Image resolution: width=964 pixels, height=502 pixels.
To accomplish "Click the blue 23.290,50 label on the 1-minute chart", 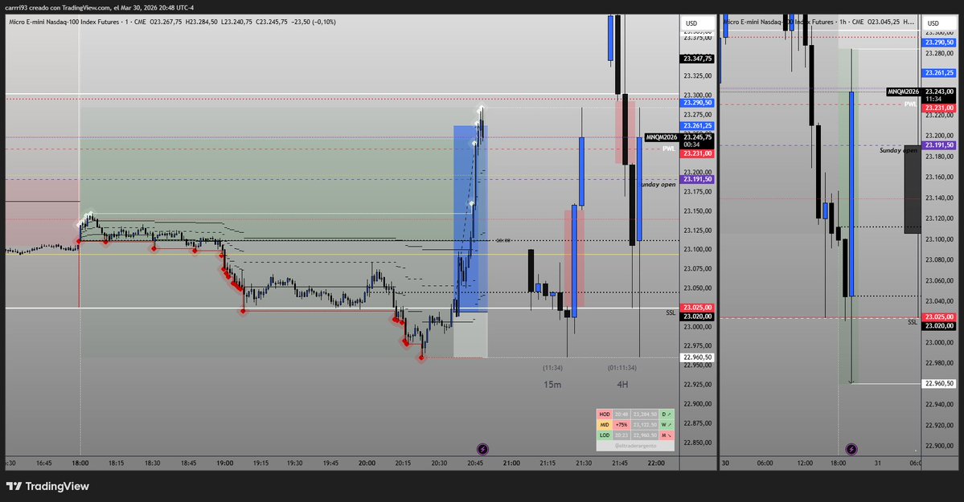I will click(697, 103).
